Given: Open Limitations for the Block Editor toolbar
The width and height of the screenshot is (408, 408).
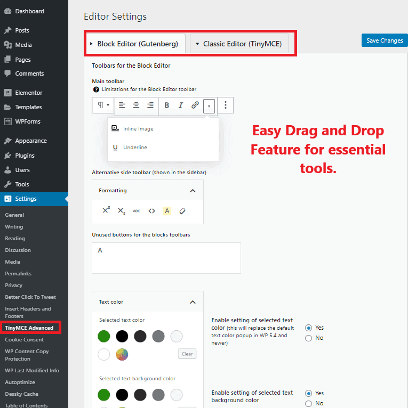Looking at the screenshot, I should coord(149,89).
